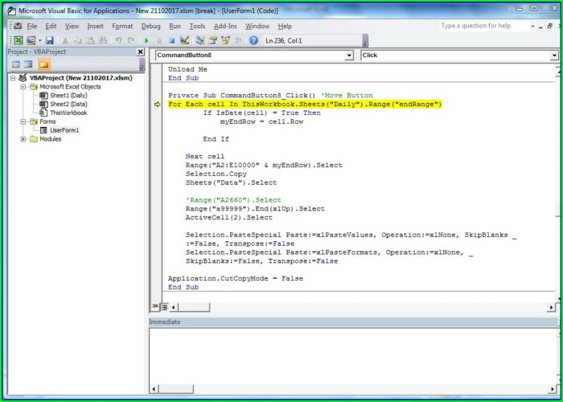The height and width of the screenshot is (402, 563).
Task: Toggle Design Mode icon
Action: (184, 40)
